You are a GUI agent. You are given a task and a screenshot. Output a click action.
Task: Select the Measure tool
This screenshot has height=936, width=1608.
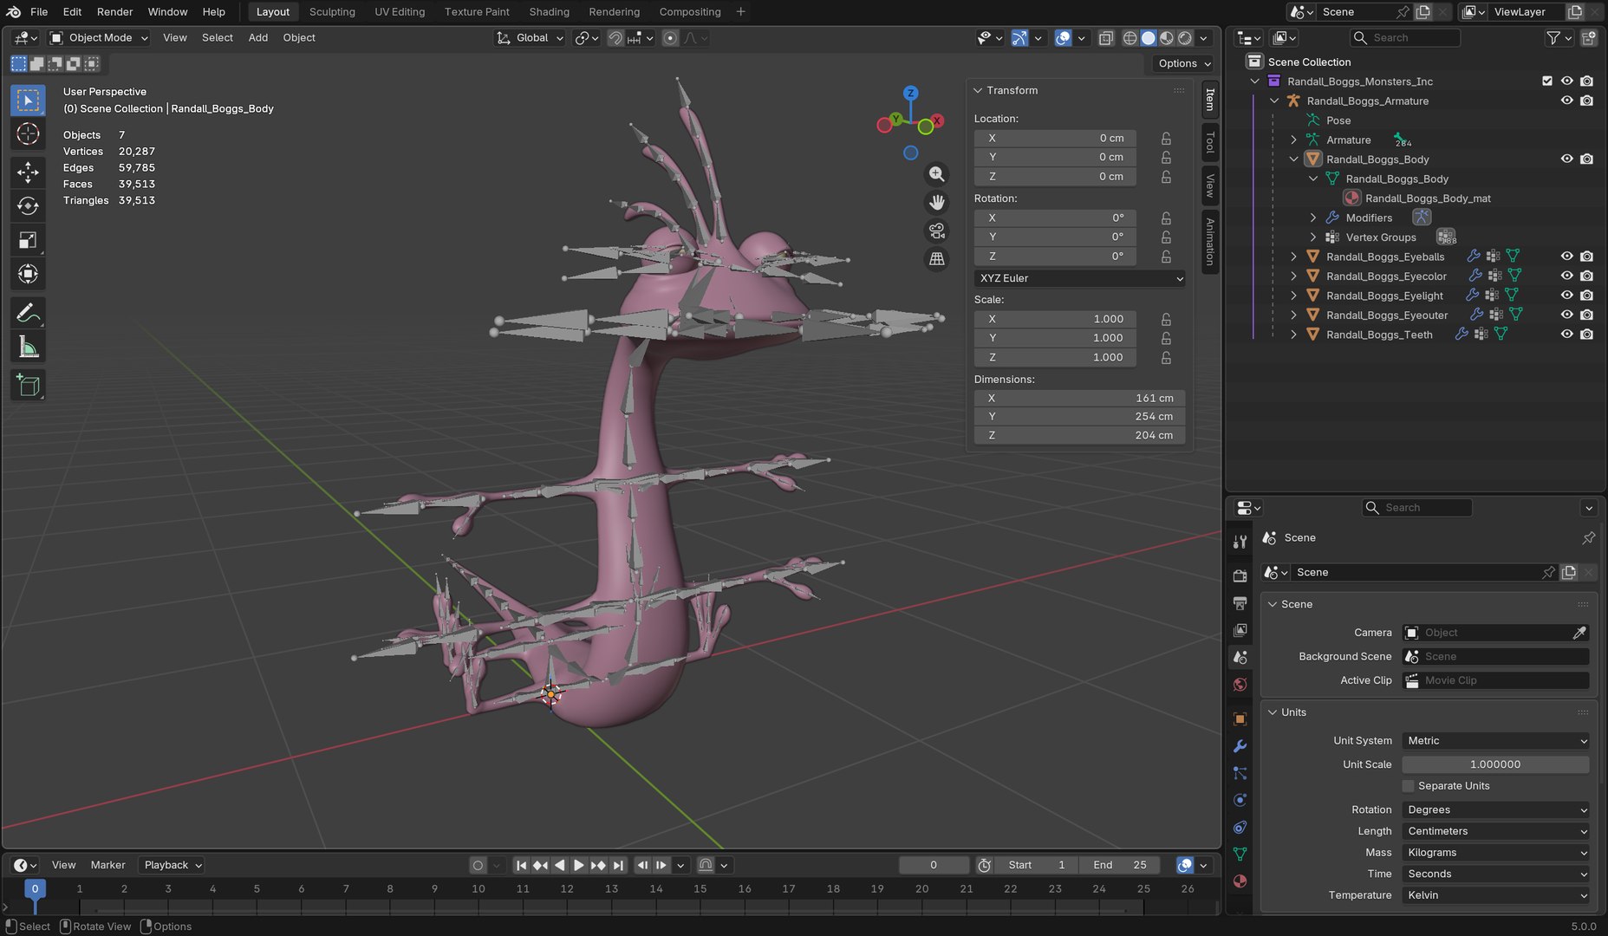28,347
